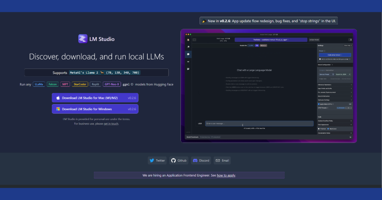The height and width of the screenshot is (200, 382).
Task: Open the Twitter link
Action: click(x=157, y=161)
